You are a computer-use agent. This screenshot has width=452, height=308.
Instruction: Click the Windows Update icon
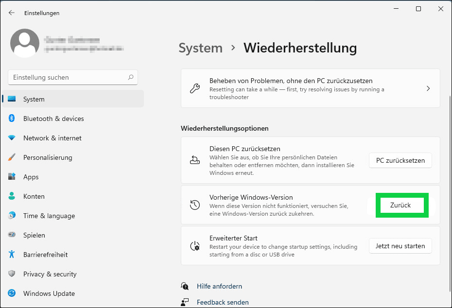[12, 293]
